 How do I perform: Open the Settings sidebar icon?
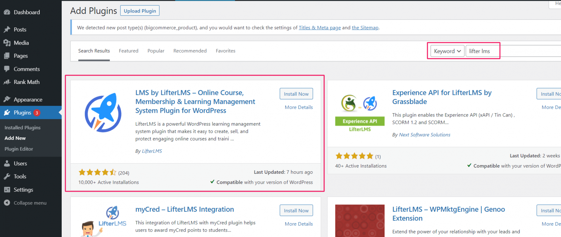pos(7,190)
